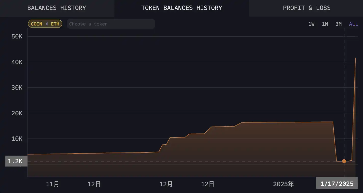Click the 1/17/2025 date tooltip
363x193 pixels.
click(336, 184)
